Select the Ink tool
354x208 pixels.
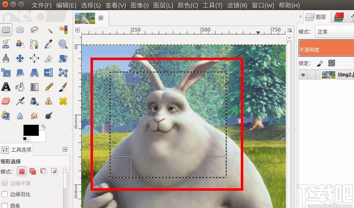[35, 101]
